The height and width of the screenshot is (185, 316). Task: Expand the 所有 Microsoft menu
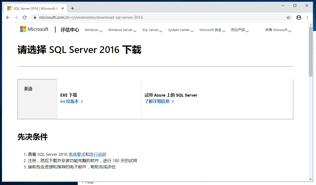[x=278, y=30]
